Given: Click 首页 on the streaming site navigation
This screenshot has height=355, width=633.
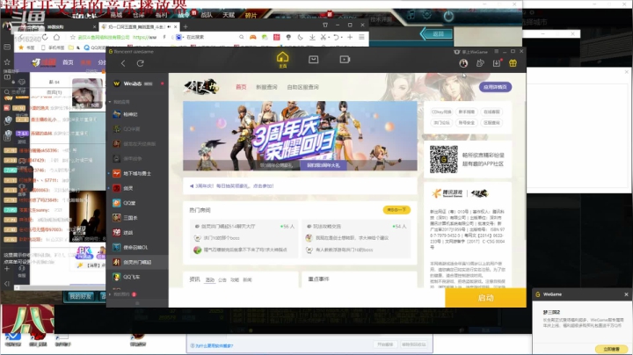Looking at the screenshot, I should (68, 62).
